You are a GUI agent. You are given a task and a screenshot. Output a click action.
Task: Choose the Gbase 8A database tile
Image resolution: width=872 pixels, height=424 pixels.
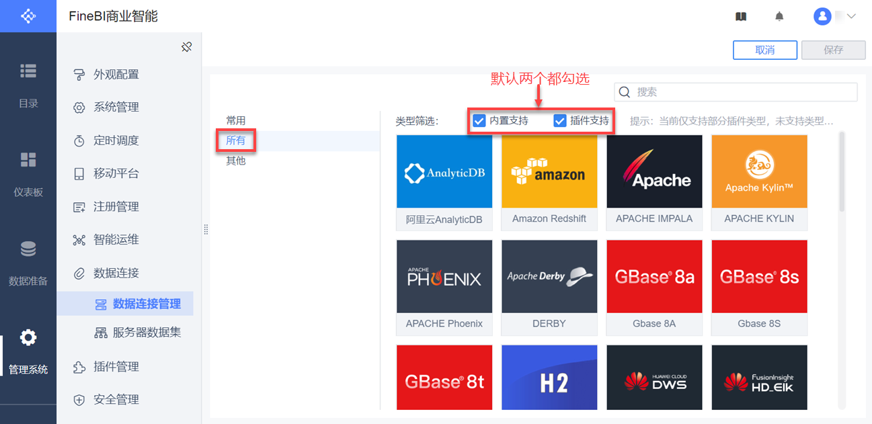click(654, 288)
